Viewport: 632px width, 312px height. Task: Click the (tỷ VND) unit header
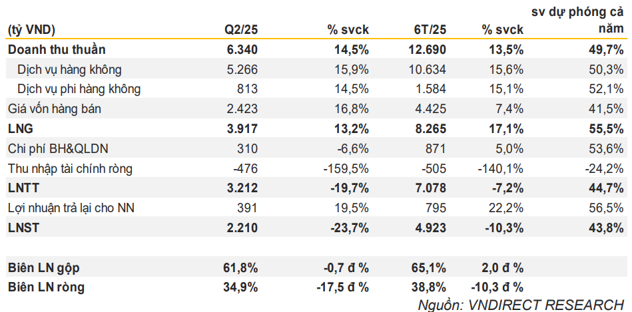click(31, 30)
